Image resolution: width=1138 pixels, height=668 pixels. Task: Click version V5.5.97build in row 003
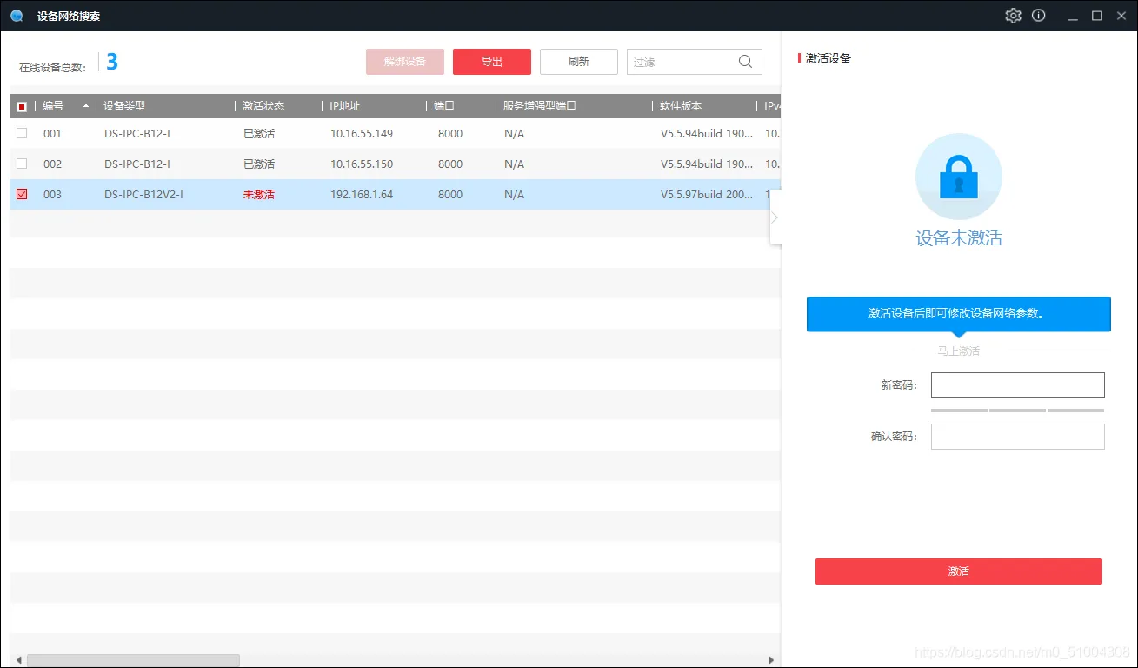click(707, 195)
